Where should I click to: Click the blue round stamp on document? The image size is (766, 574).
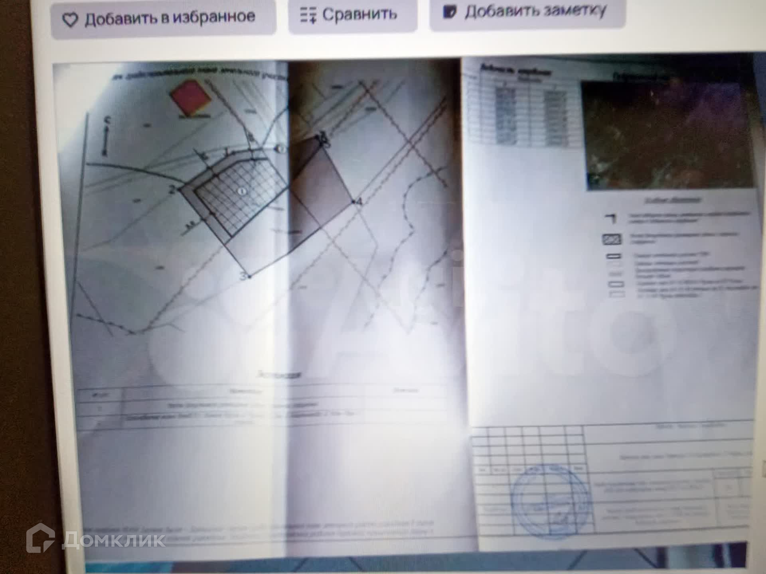pyautogui.click(x=551, y=501)
